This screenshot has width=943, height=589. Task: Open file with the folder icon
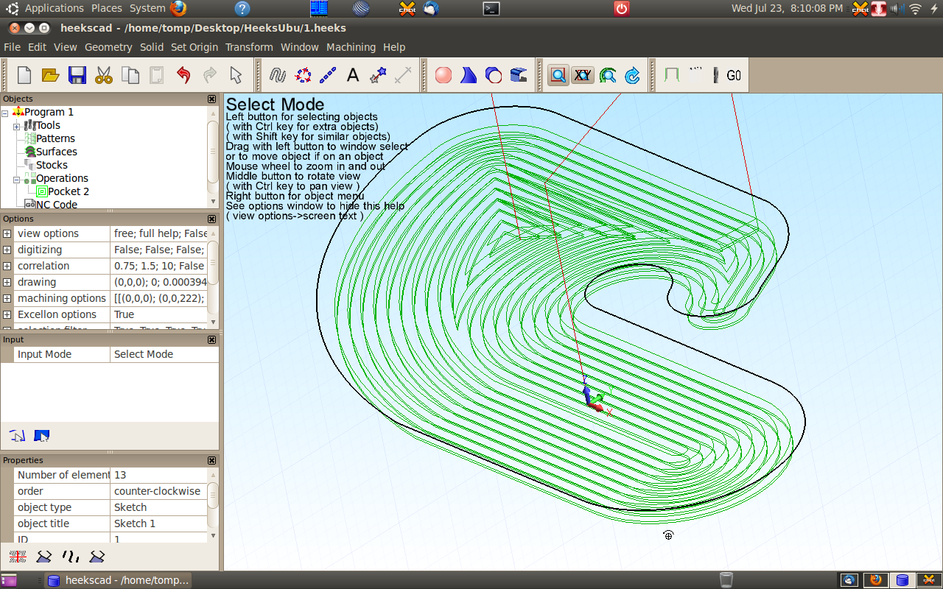click(50, 75)
